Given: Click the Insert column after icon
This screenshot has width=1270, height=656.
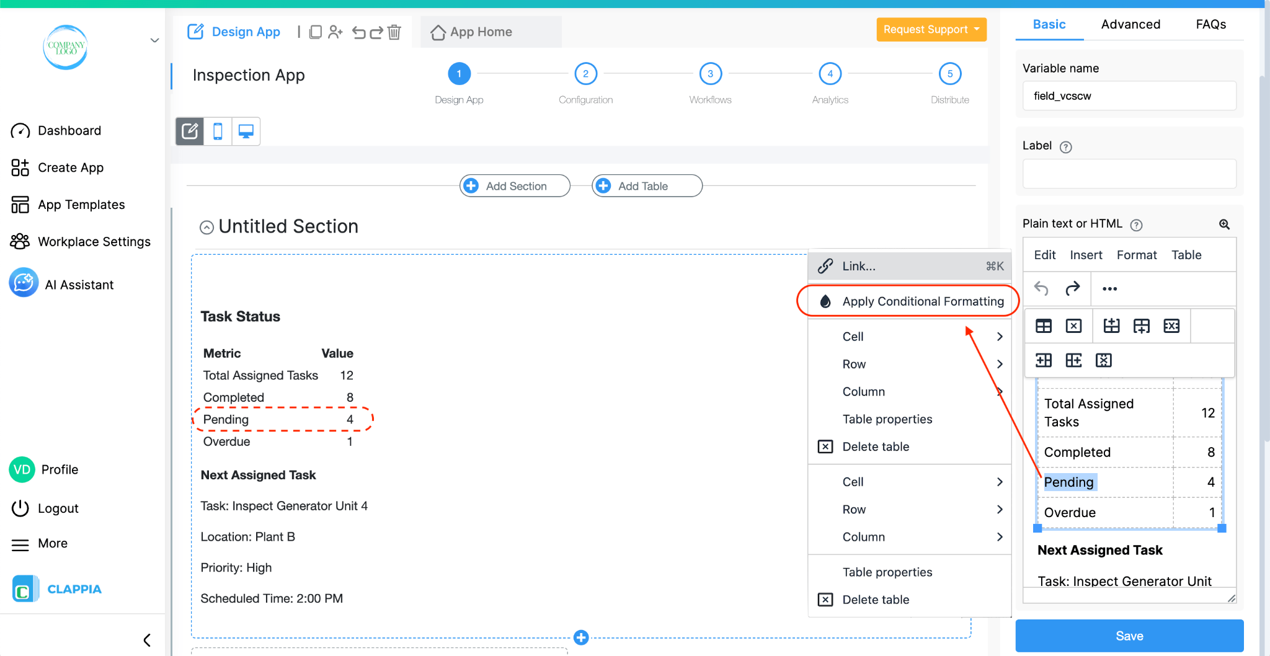Looking at the screenshot, I should point(1073,360).
